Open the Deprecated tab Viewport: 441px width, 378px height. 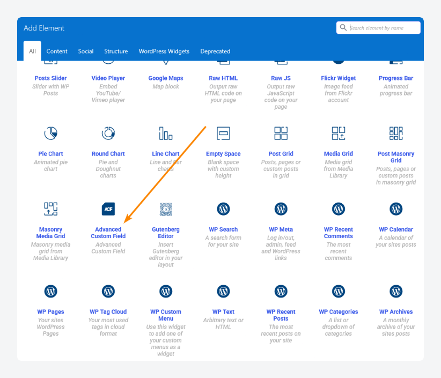215,51
